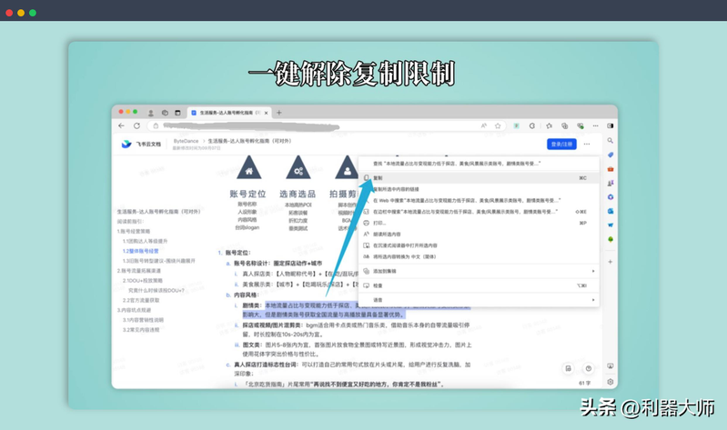This screenshot has width=727, height=430.
Task: Close the 生活服务 browser tab
Action: [266, 113]
